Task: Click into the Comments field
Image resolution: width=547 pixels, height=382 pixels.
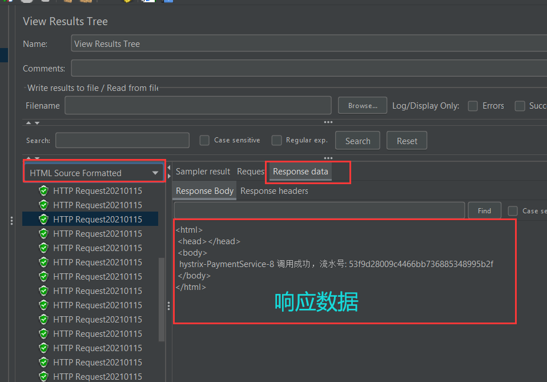Action: (x=309, y=68)
